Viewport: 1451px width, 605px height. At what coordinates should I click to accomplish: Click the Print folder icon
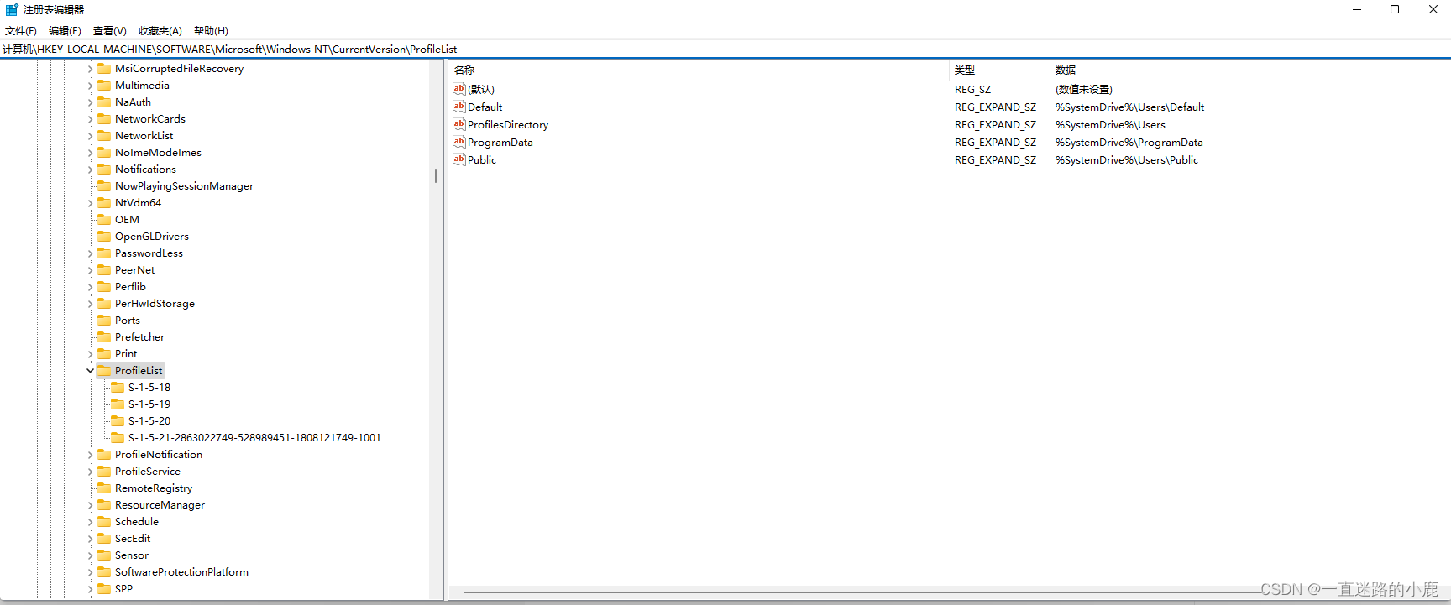(x=104, y=353)
